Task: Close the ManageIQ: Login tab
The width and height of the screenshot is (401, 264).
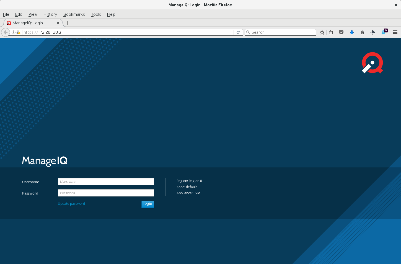Action: [x=58, y=23]
